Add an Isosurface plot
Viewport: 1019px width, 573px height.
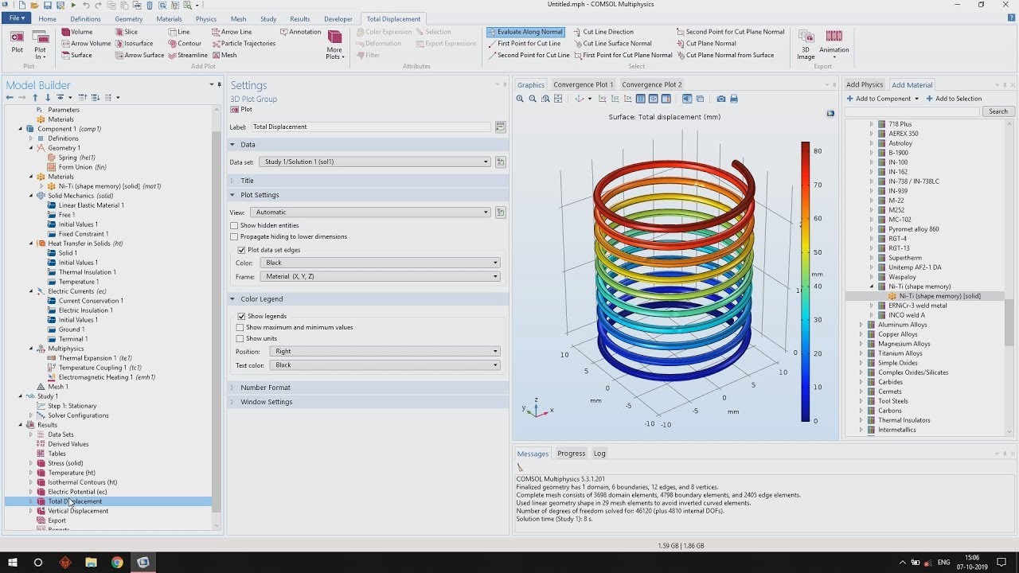(x=133, y=44)
